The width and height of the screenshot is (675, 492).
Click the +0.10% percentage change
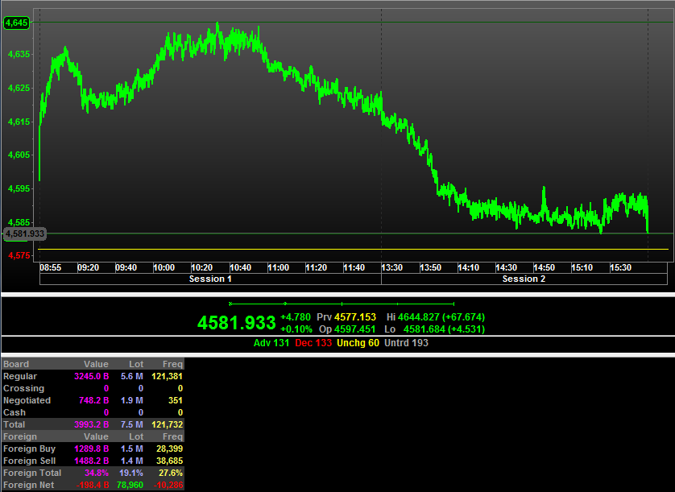point(296,329)
